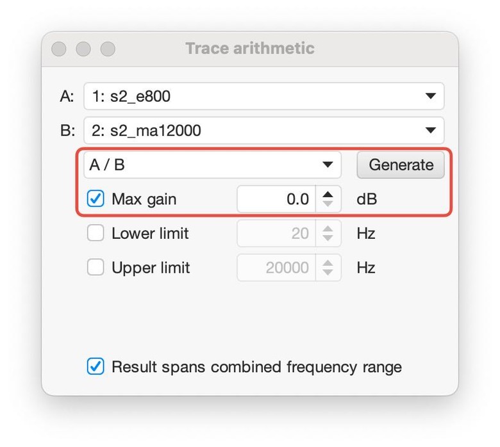Click the Lower limit up stepper arrow
Viewport: 500px width, 447px height.
pos(328,229)
